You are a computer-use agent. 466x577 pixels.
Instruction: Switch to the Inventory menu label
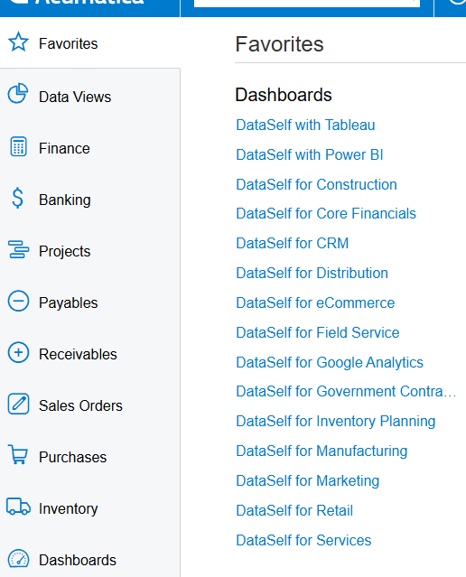pyautogui.click(x=69, y=509)
